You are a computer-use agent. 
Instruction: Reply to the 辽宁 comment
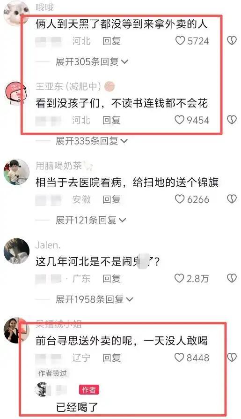click(x=112, y=358)
